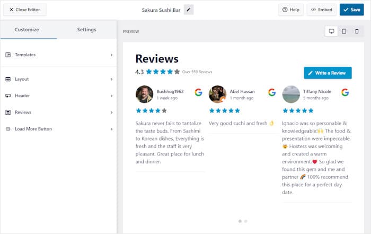This screenshot has height=234, width=371.
Task: Click the Sakura Sushi Bar feed title
Action: [161, 10]
